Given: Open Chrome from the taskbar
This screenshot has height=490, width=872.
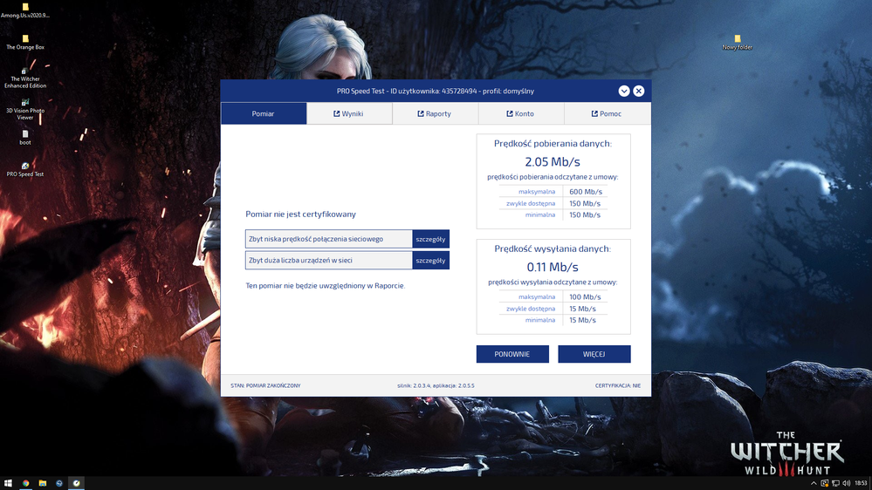Looking at the screenshot, I should [25, 483].
